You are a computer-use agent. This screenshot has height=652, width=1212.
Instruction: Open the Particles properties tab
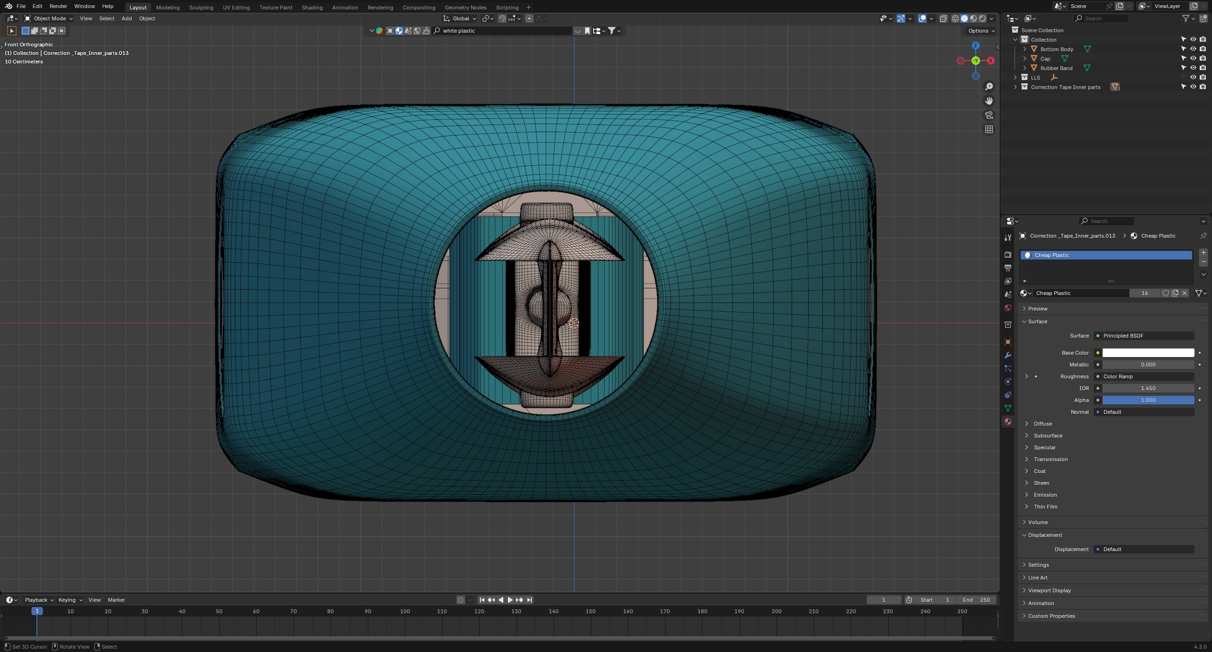pos(1008,368)
